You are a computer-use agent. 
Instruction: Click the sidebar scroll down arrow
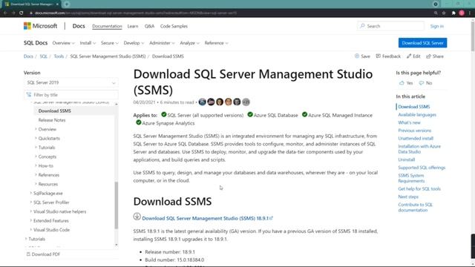[117, 245]
